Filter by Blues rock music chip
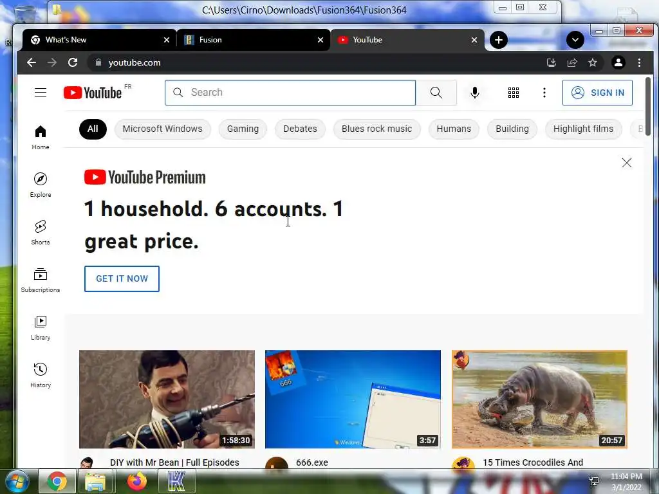659x494 pixels. click(377, 129)
